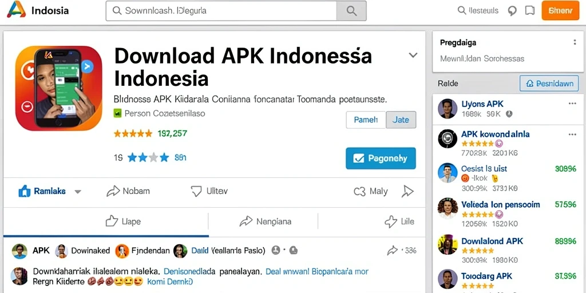Click the blue star rating row
This screenshot has height=293, width=586.
[150, 158]
